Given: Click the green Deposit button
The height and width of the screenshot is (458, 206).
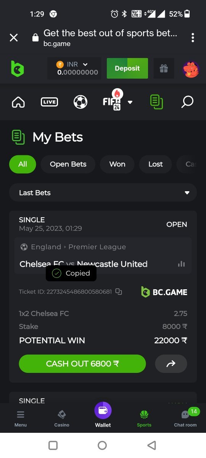Looking at the screenshot, I should 127,68.
